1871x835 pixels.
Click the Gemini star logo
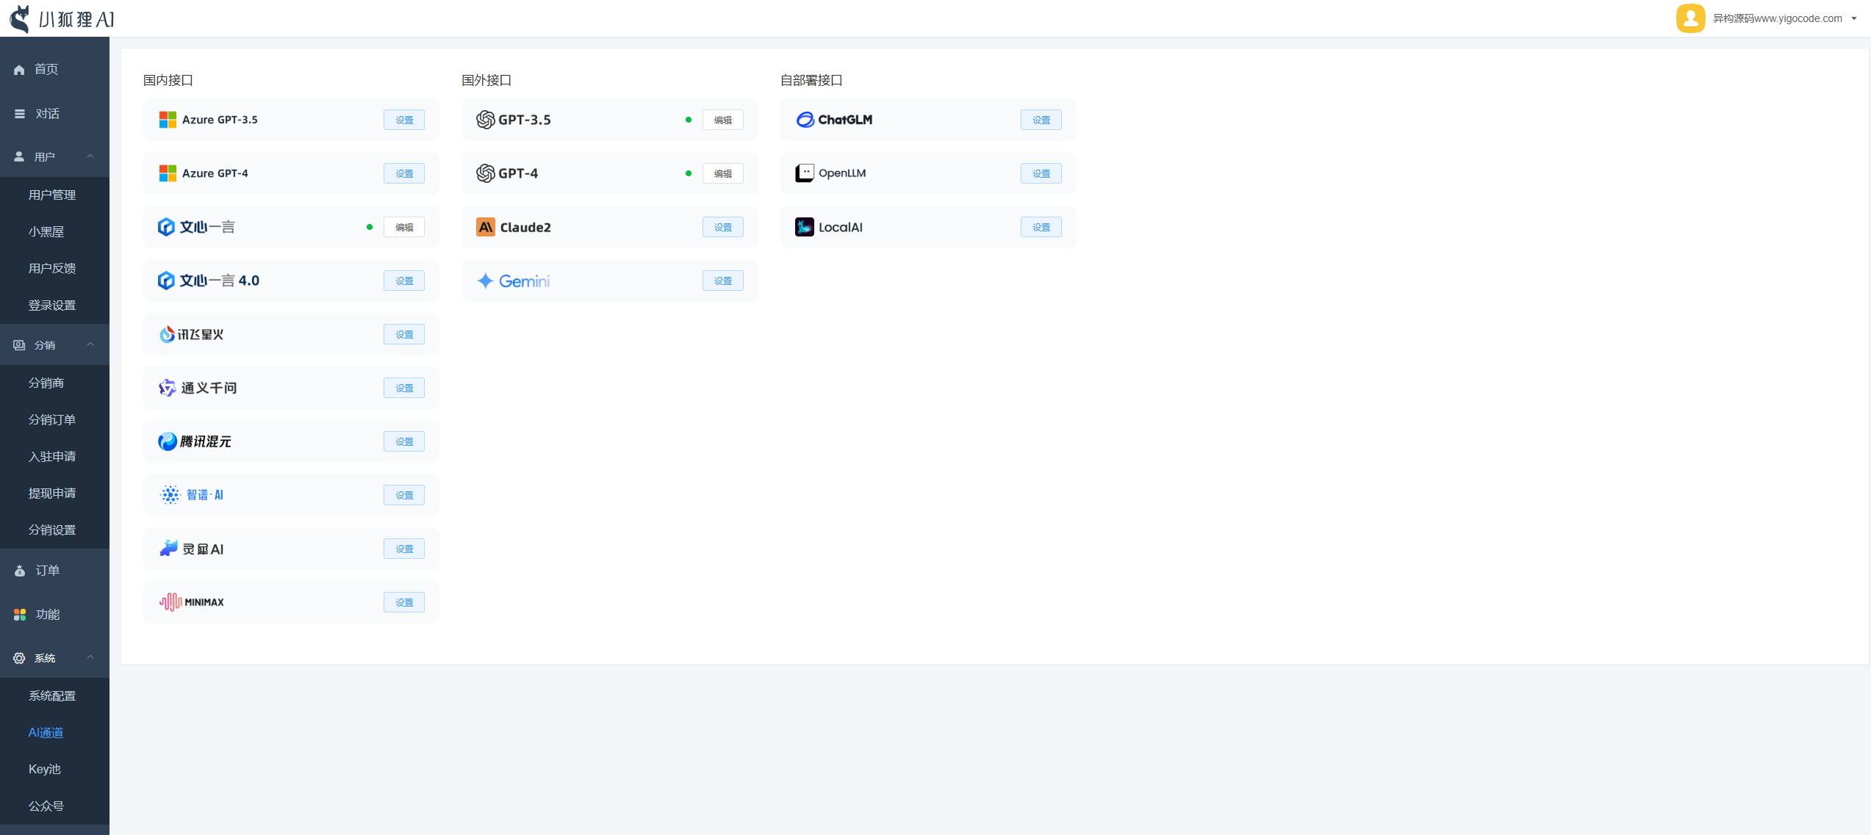(485, 281)
